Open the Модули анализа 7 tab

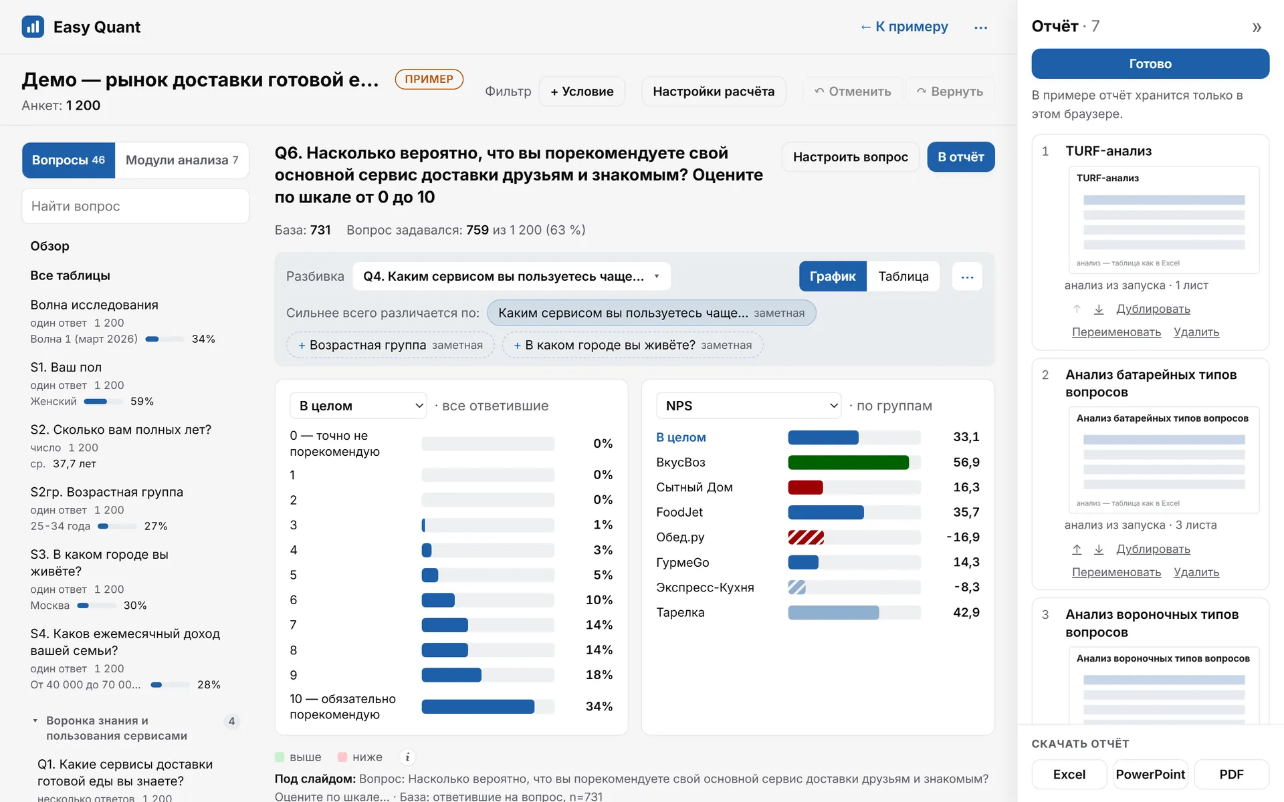click(x=182, y=160)
